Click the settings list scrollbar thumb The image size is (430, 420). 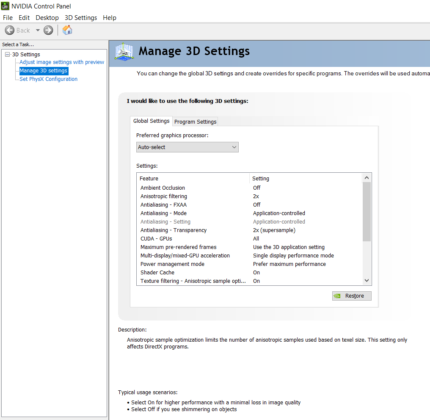click(367, 212)
